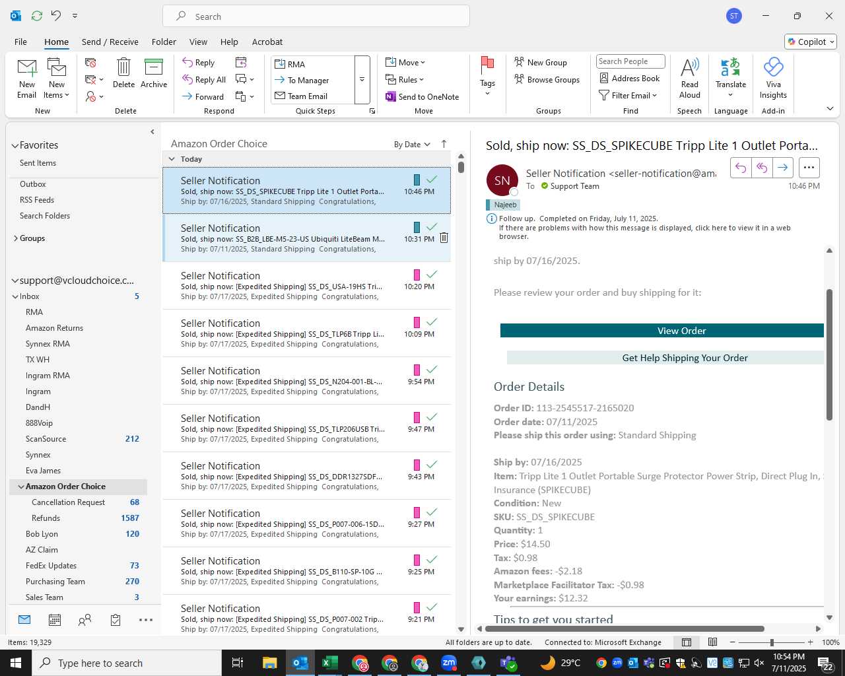Click the undo arrow in title bar

click(56, 15)
